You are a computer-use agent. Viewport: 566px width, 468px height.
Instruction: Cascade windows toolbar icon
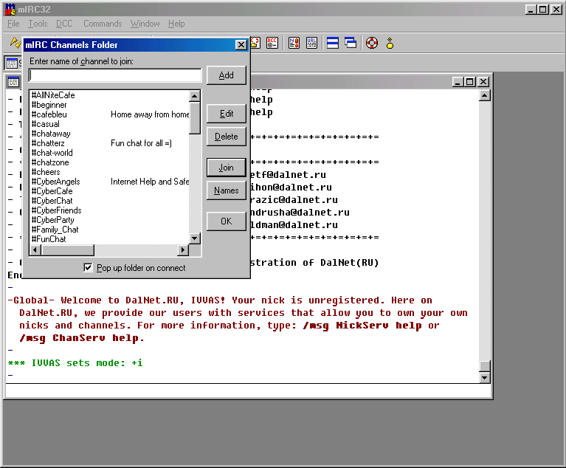click(351, 43)
